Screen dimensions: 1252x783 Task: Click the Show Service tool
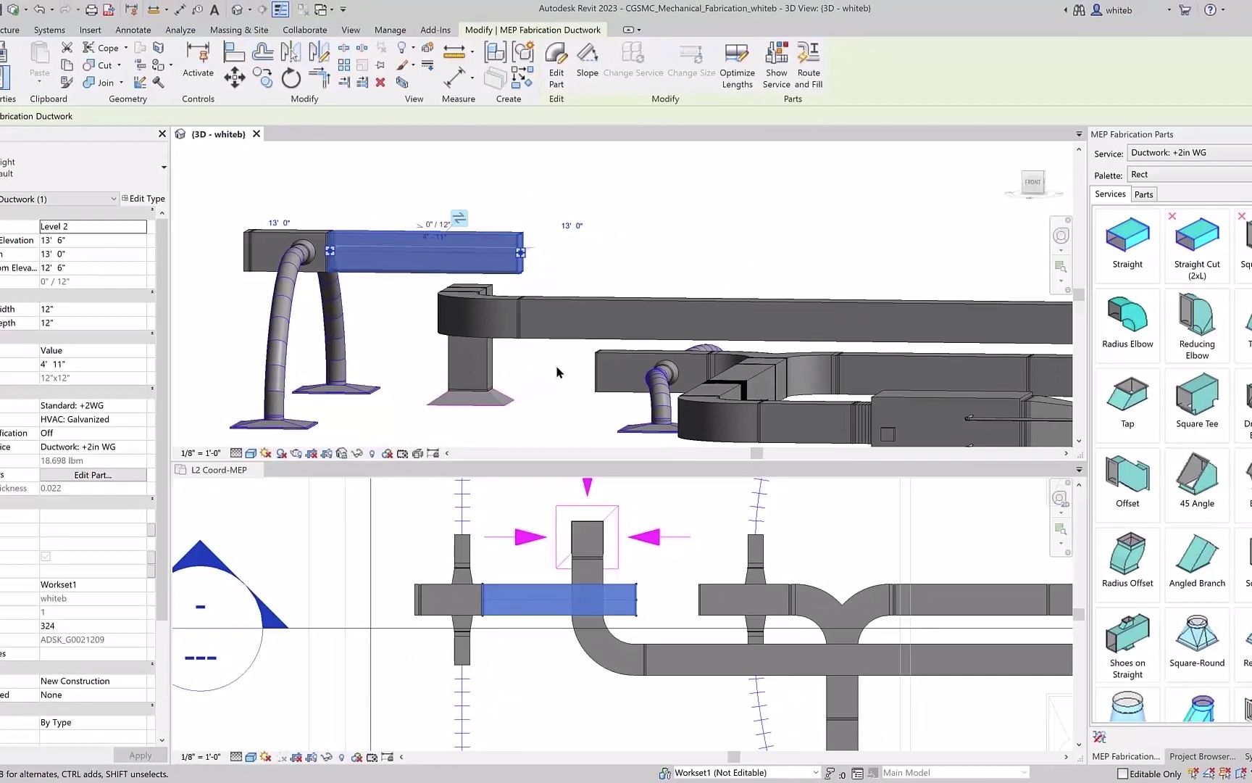pos(776,64)
